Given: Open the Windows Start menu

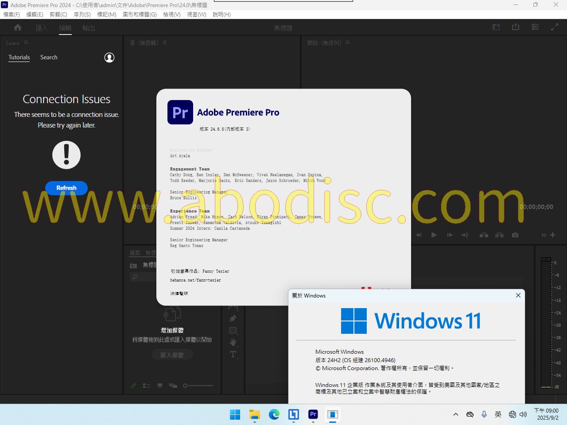Looking at the screenshot, I should tap(235, 414).
